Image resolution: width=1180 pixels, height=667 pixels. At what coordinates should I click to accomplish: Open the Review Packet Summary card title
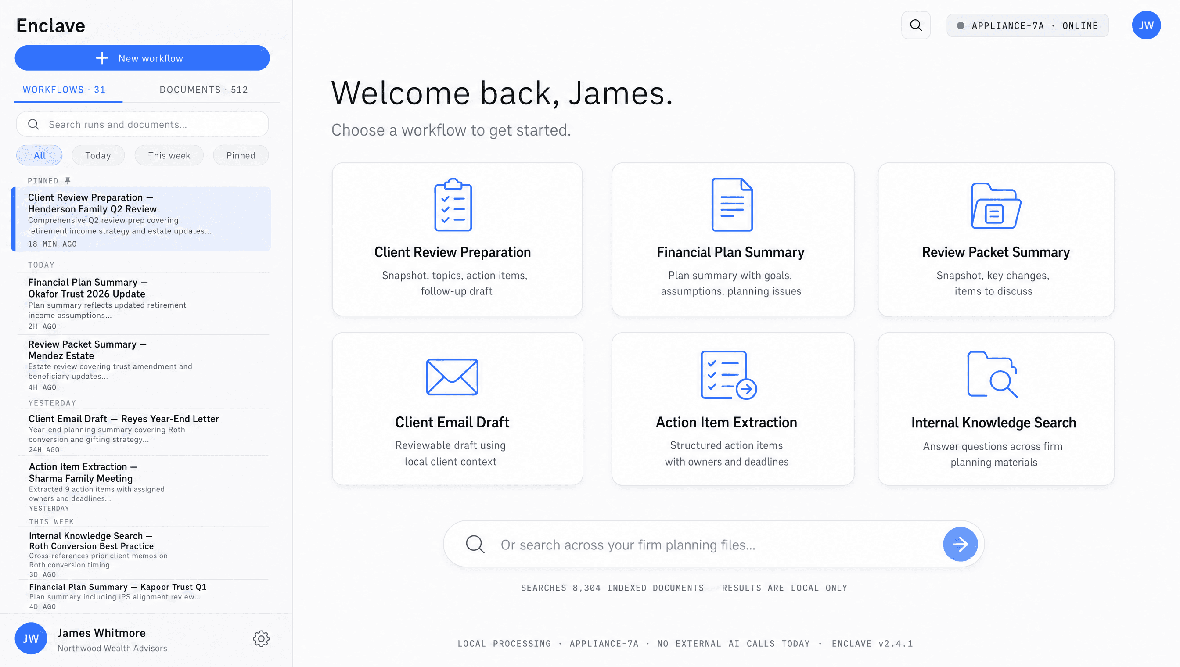pos(995,252)
